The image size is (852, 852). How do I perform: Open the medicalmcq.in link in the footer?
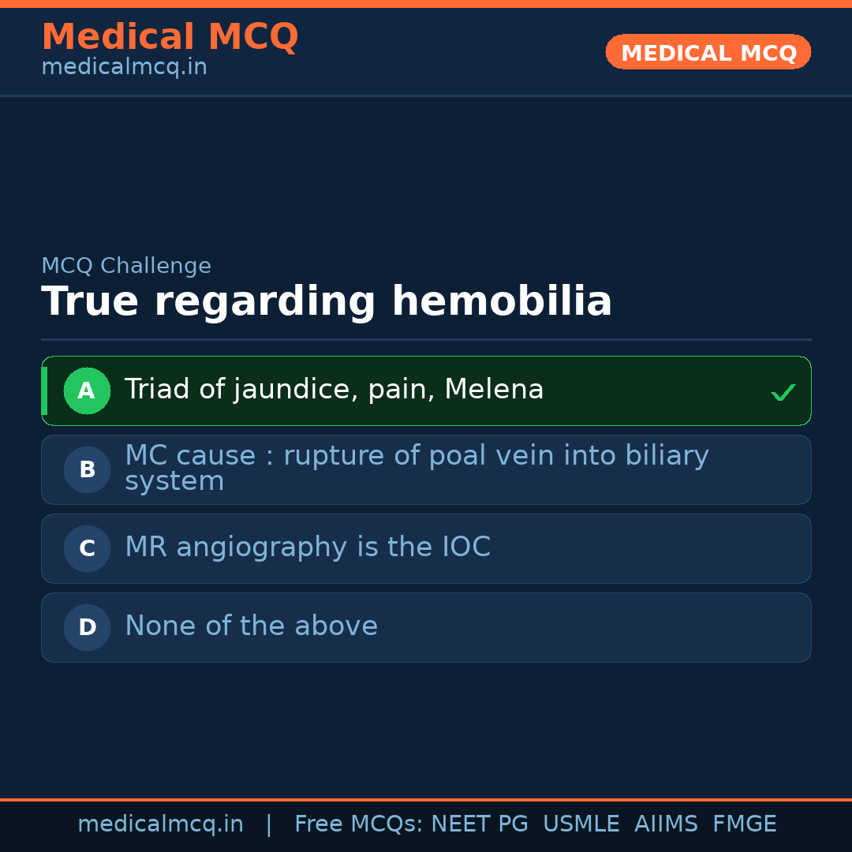coord(160,824)
